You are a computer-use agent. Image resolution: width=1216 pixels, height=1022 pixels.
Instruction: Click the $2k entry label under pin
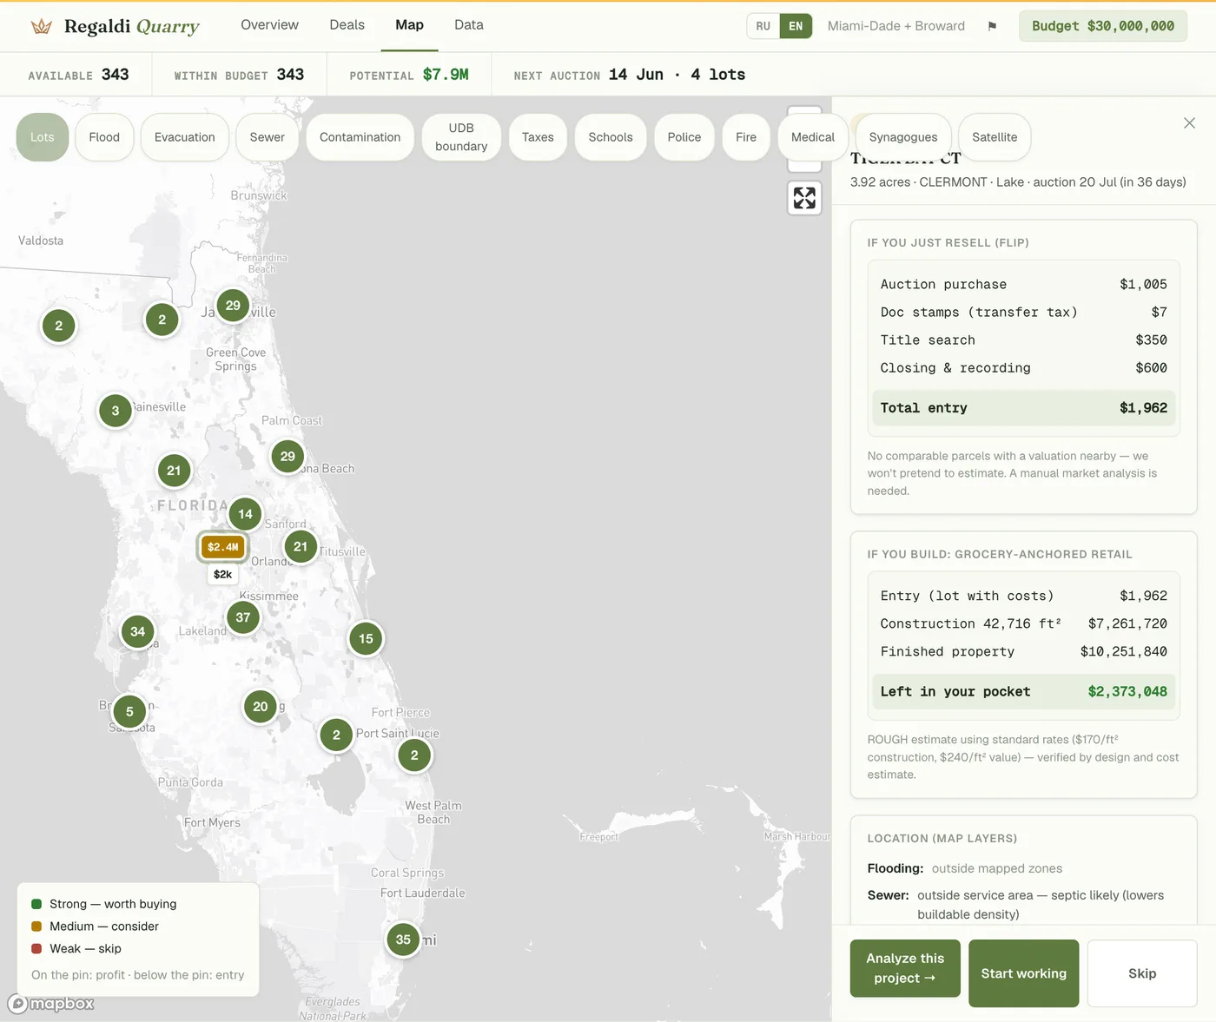(x=223, y=575)
